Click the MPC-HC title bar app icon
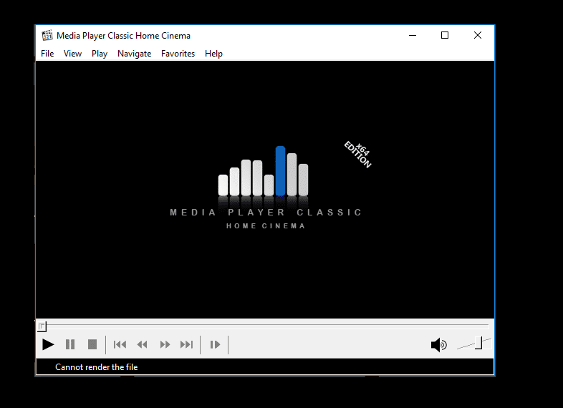The height and width of the screenshot is (408, 563). [47, 35]
